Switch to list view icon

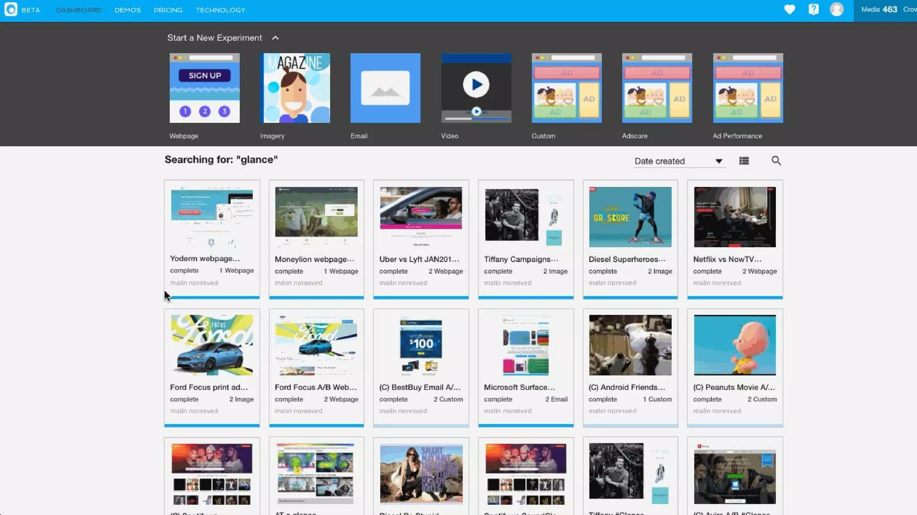point(744,161)
